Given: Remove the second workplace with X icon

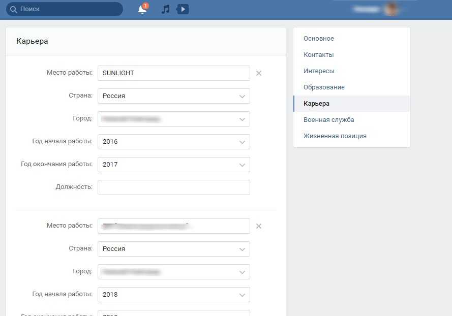Looking at the screenshot, I should pyautogui.click(x=258, y=226).
